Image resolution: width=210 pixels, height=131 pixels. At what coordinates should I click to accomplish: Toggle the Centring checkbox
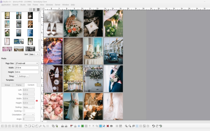point(24,111)
